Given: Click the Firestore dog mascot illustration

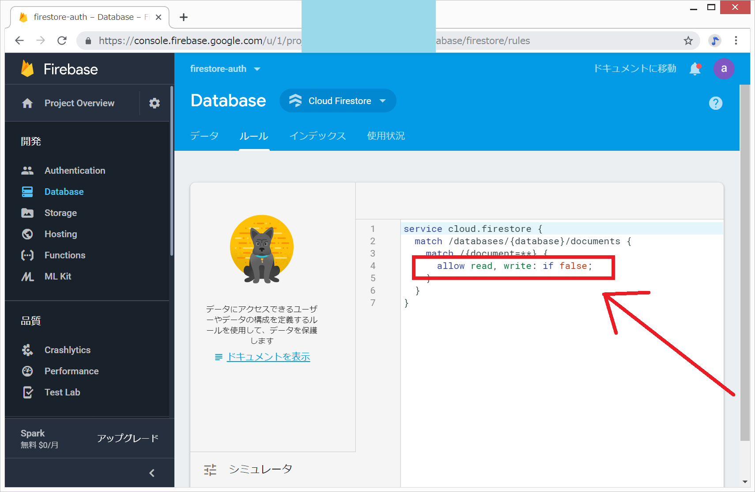Looking at the screenshot, I should (x=262, y=250).
